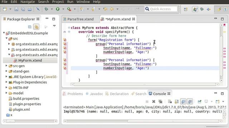229x128 pixels.
Task: Switch to the Java perspective icon
Action: (x=195, y=9)
